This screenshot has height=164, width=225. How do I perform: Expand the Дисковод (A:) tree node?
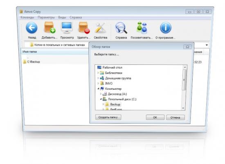click(101, 94)
